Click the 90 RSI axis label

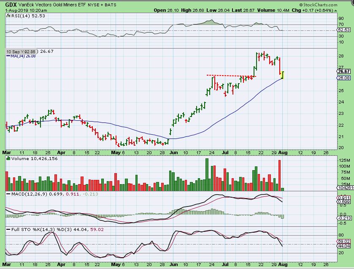click(341, 19)
